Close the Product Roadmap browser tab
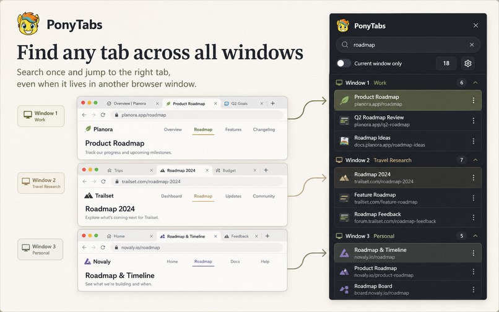The width and height of the screenshot is (499, 312). coord(215,103)
